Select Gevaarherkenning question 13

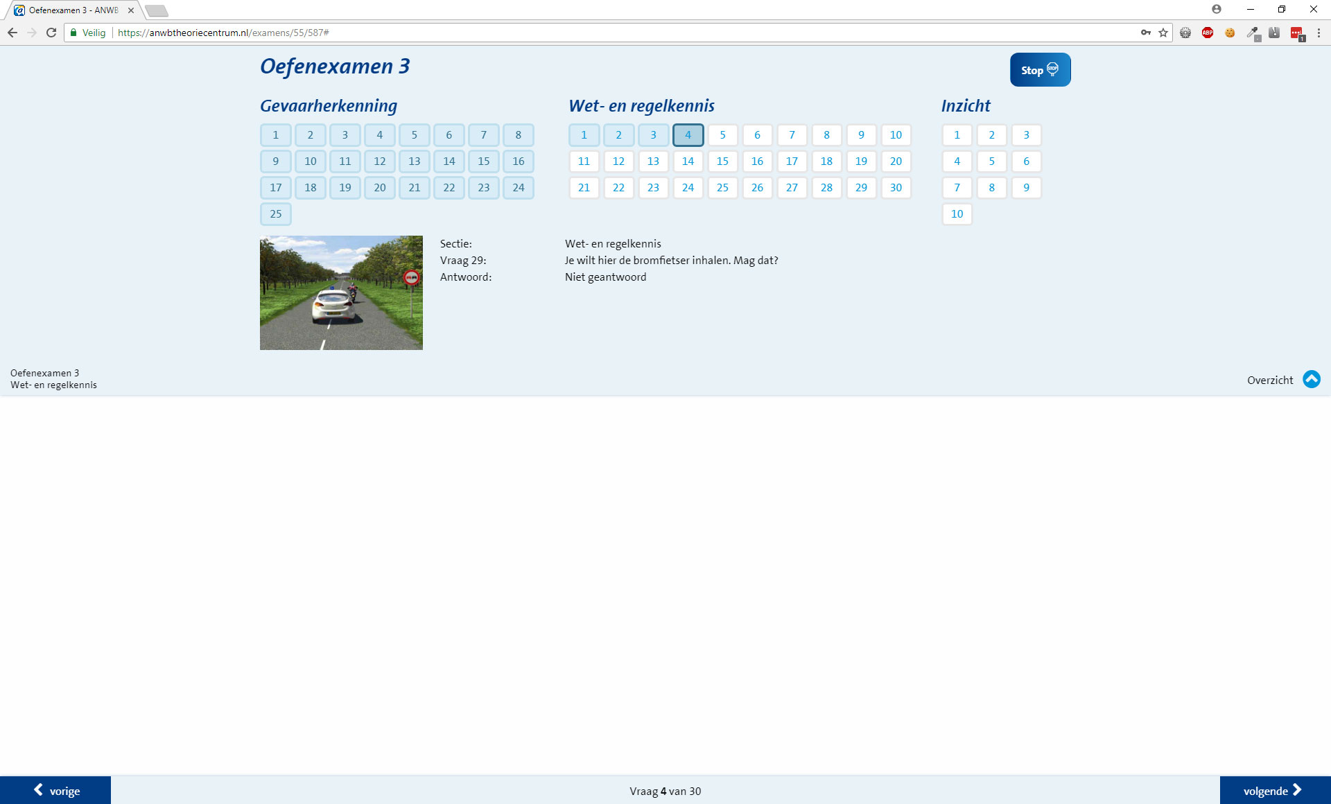point(414,161)
